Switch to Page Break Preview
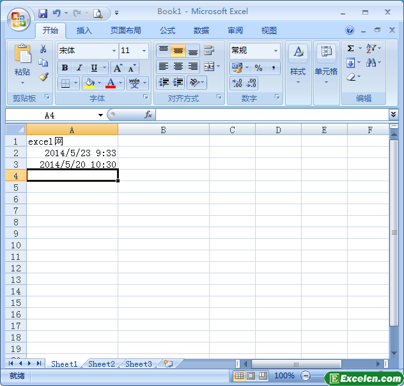404x386 pixels. click(262, 375)
